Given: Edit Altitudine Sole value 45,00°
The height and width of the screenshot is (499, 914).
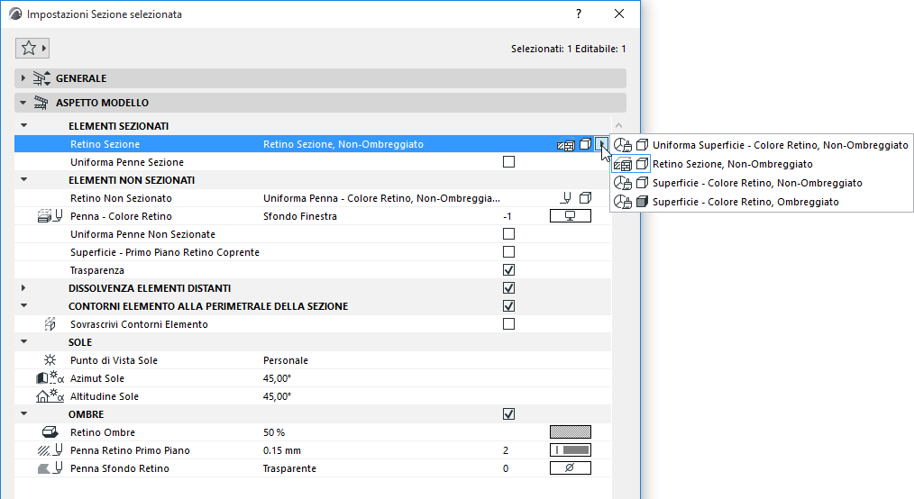Looking at the screenshot, I should click(277, 396).
